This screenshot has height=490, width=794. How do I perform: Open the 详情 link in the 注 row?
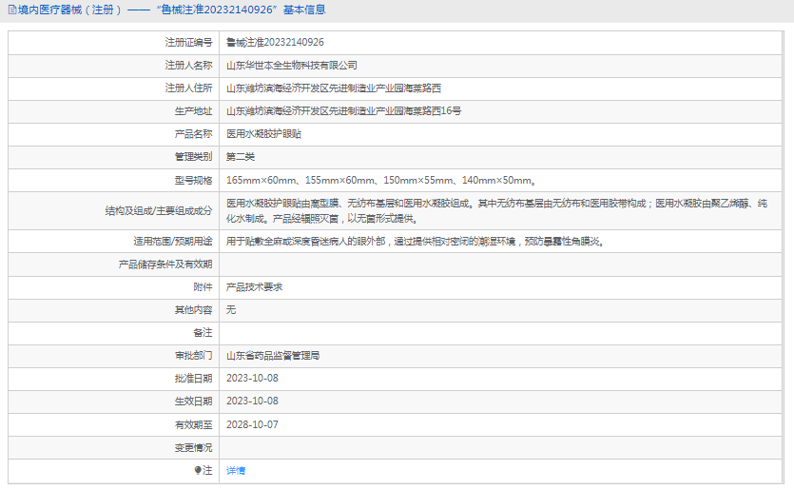(x=236, y=470)
